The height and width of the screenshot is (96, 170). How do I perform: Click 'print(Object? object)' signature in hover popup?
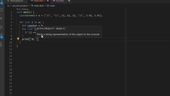coord(51,29)
